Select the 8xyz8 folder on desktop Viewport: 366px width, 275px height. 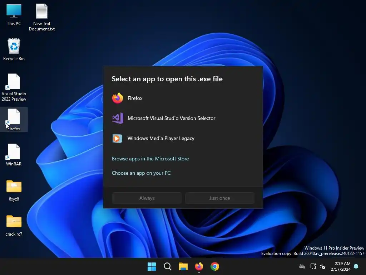(x=14, y=190)
